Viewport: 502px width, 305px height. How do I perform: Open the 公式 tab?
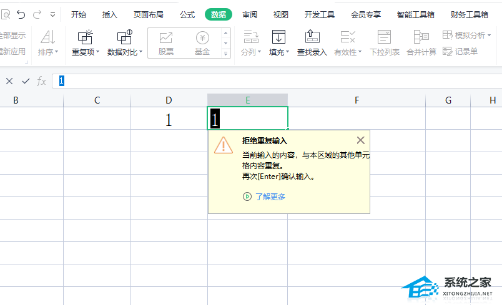187,15
